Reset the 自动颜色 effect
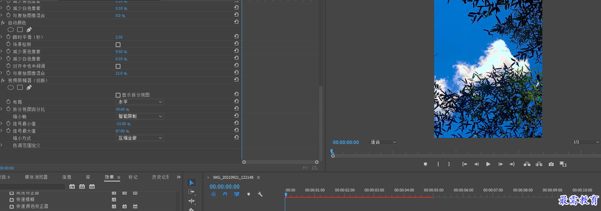The width and height of the screenshot is (601, 211). pyautogui.click(x=236, y=22)
